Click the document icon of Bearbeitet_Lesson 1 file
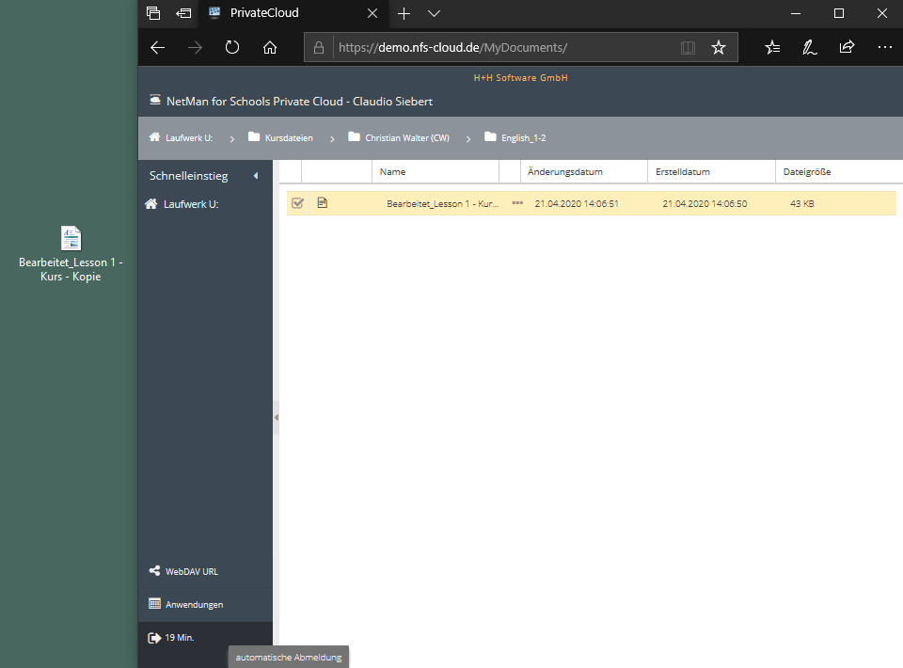The image size is (903, 668). [x=323, y=202]
